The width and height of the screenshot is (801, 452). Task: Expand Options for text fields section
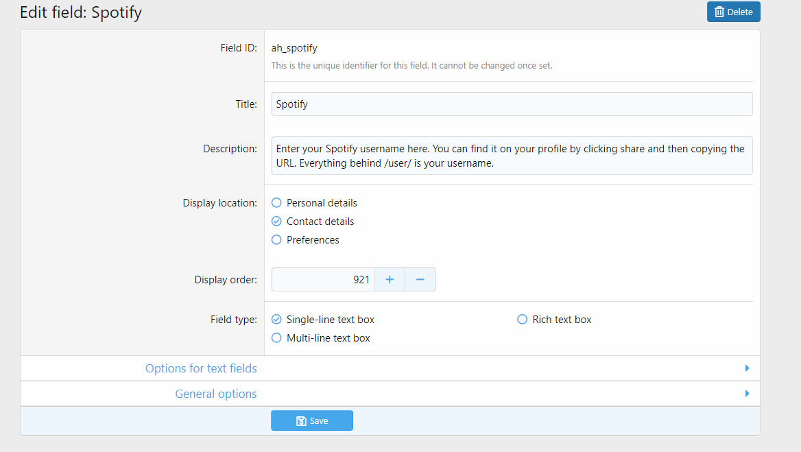tap(390, 368)
